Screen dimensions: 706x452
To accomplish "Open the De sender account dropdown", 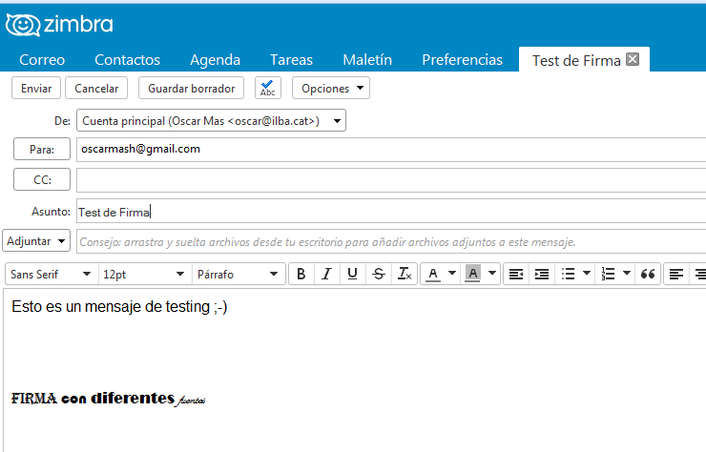I will click(x=211, y=120).
